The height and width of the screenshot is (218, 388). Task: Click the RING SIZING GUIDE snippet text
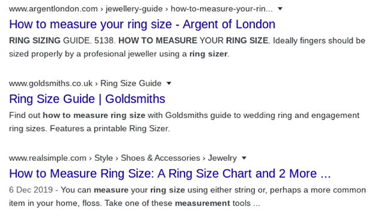(x=50, y=41)
